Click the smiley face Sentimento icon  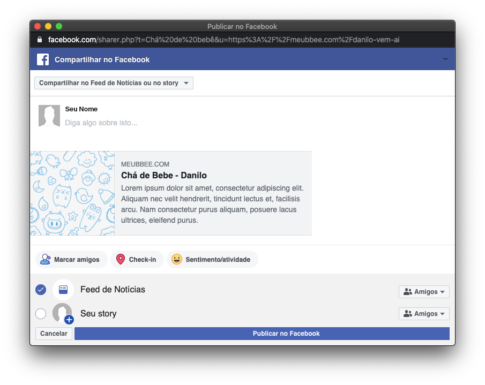point(177,259)
